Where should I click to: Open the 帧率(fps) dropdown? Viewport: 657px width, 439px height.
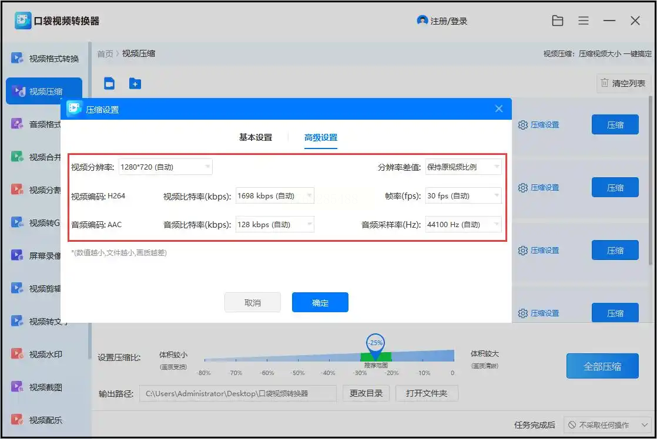[463, 196]
